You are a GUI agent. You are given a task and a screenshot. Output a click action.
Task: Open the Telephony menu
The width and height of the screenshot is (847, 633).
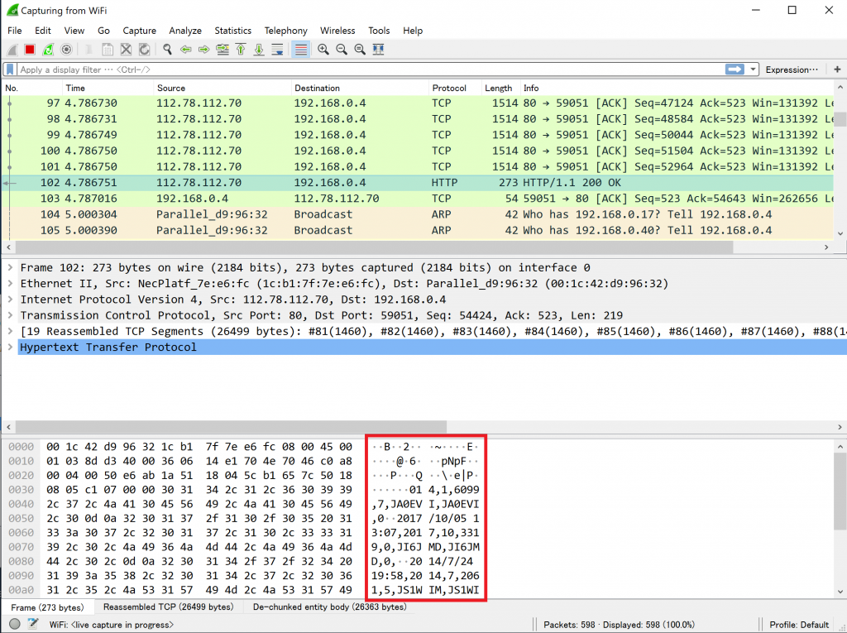(x=285, y=31)
